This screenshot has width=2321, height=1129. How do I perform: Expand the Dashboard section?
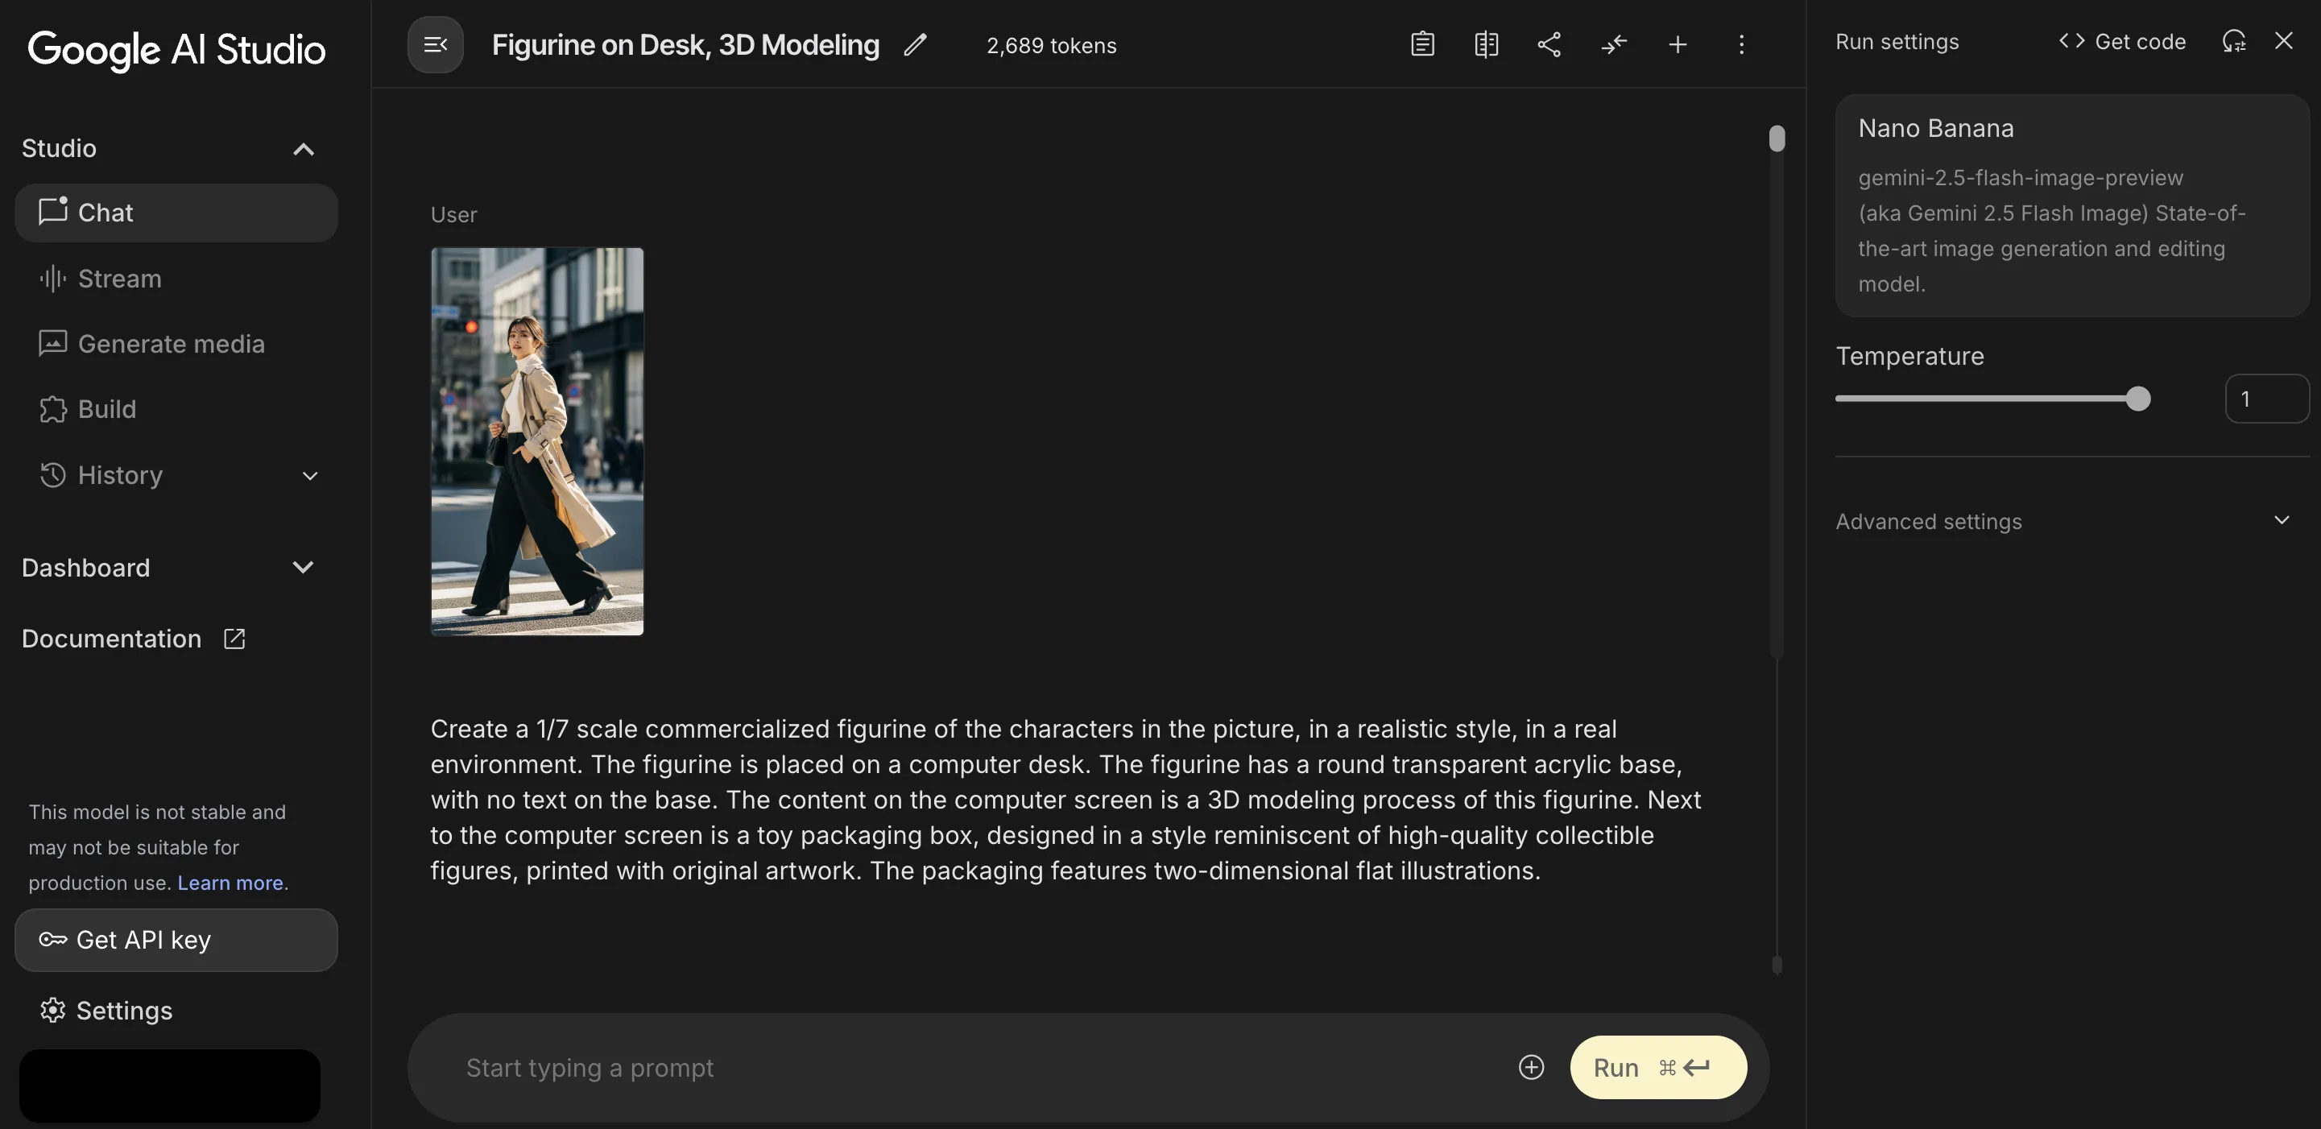point(304,568)
